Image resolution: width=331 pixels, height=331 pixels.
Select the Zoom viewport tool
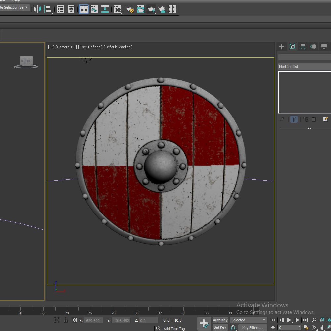click(x=314, y=320)
